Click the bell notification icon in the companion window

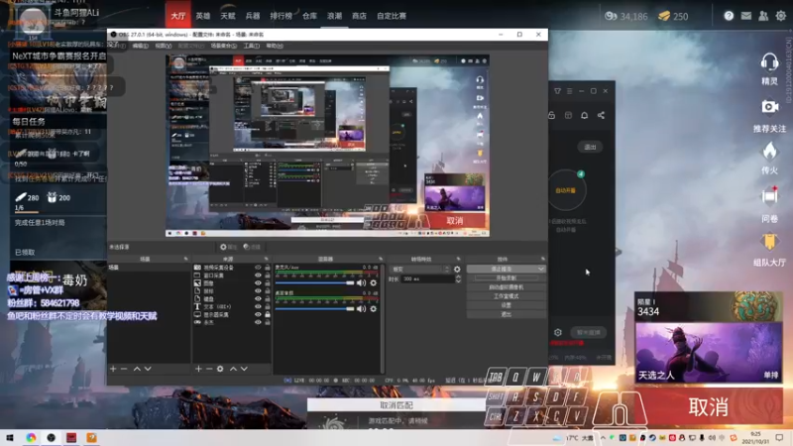[584, 115]
